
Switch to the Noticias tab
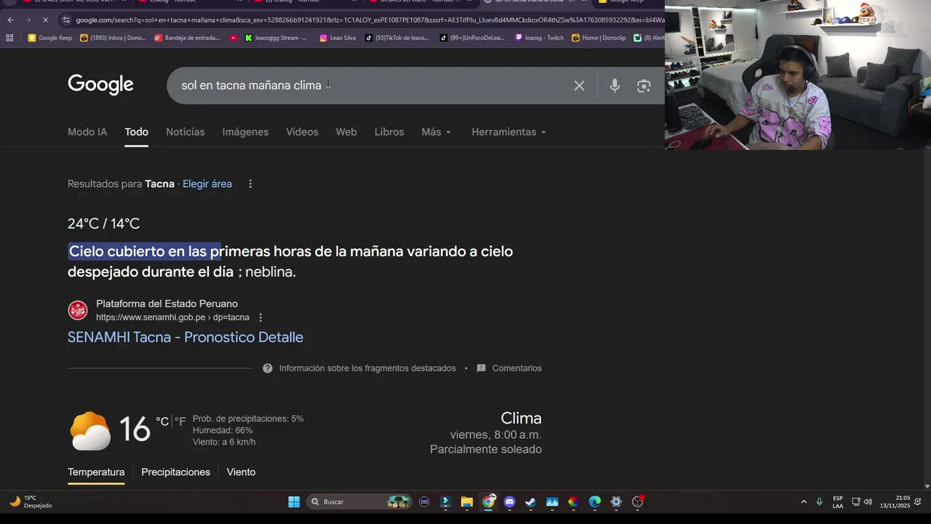click(x=185, y=132)
